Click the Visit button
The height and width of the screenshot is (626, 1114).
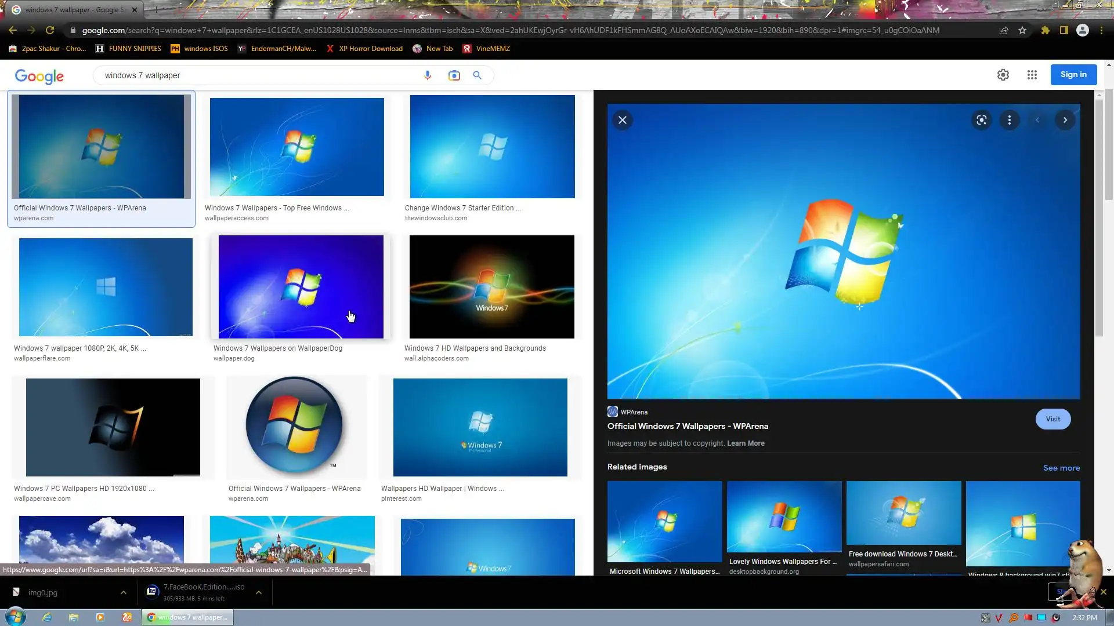pos(1052,419)
